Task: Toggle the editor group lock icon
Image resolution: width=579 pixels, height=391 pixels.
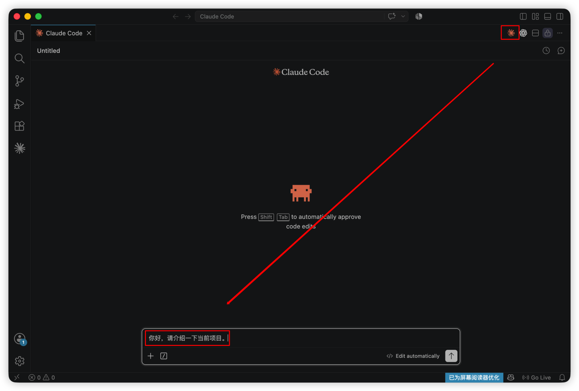Action: (547, 33)
